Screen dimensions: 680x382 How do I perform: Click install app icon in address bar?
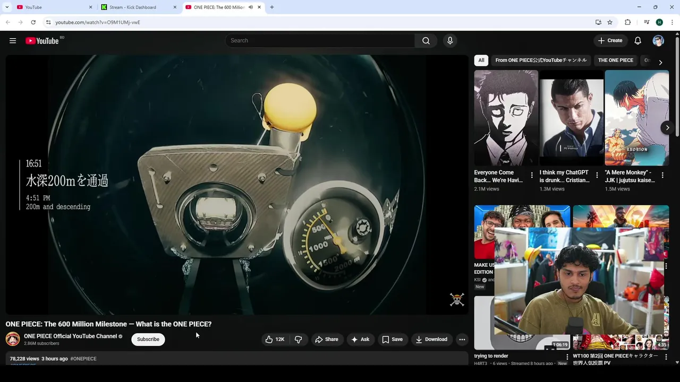598,22
